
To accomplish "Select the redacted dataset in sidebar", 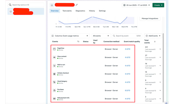I will click(x=26, y=11).
